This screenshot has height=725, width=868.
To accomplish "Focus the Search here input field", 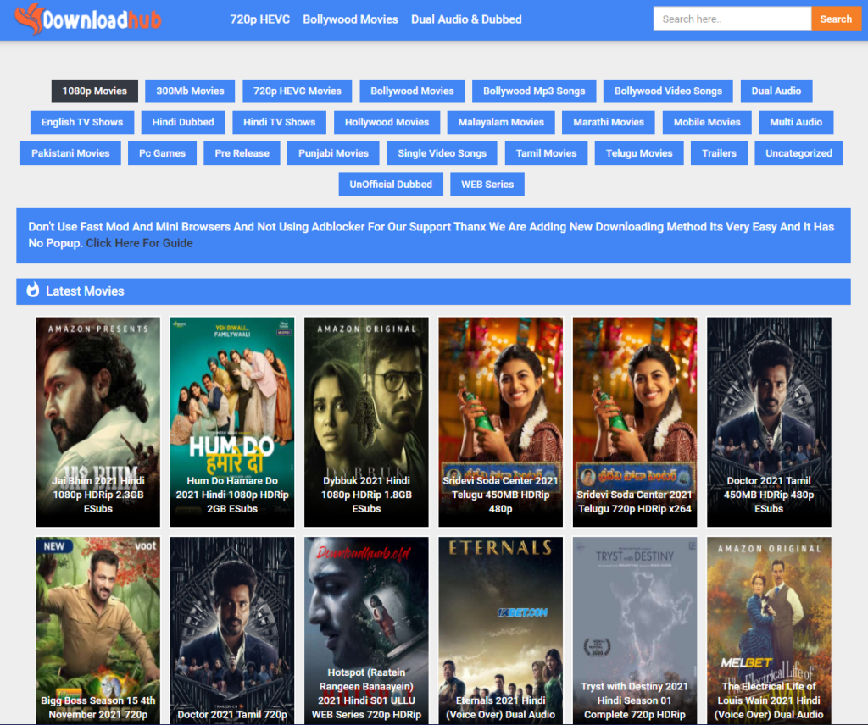I will click(732, 19).
